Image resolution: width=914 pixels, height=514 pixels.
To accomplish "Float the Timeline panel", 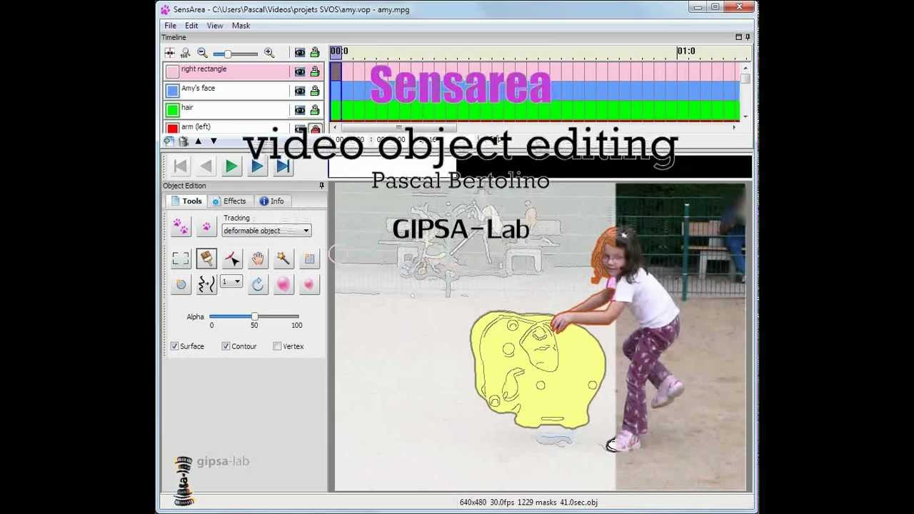I will coord(738,37).
